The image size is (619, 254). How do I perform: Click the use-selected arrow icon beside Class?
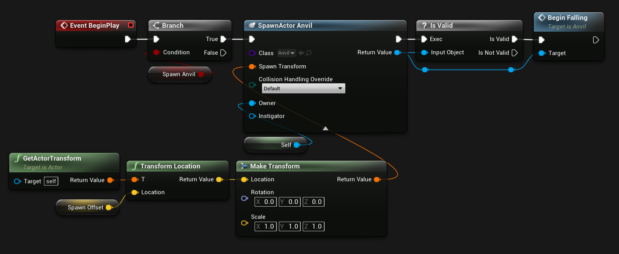[301, 53]
